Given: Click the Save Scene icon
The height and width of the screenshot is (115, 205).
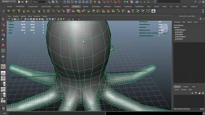Looking at the screenshot, I should point(27,2).
